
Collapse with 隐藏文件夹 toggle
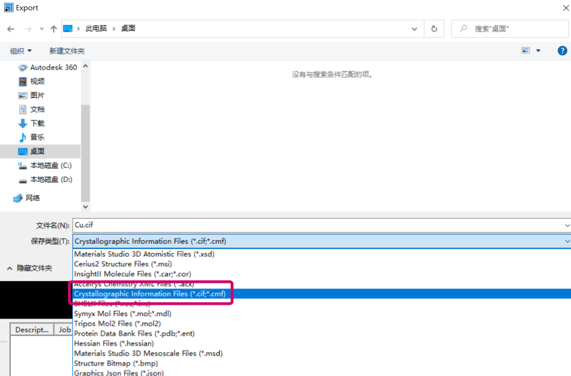(x=30, y=268)
